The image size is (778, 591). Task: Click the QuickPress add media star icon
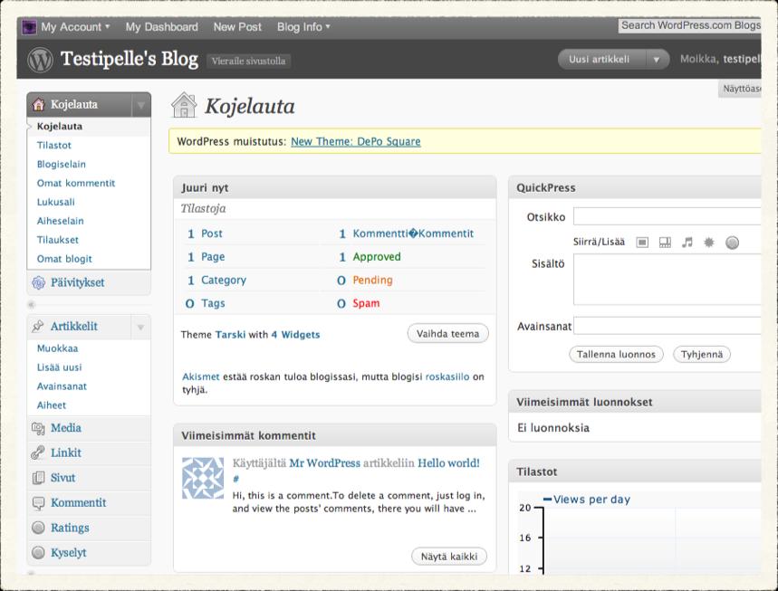pyautogui.click(x=709, y=243)
